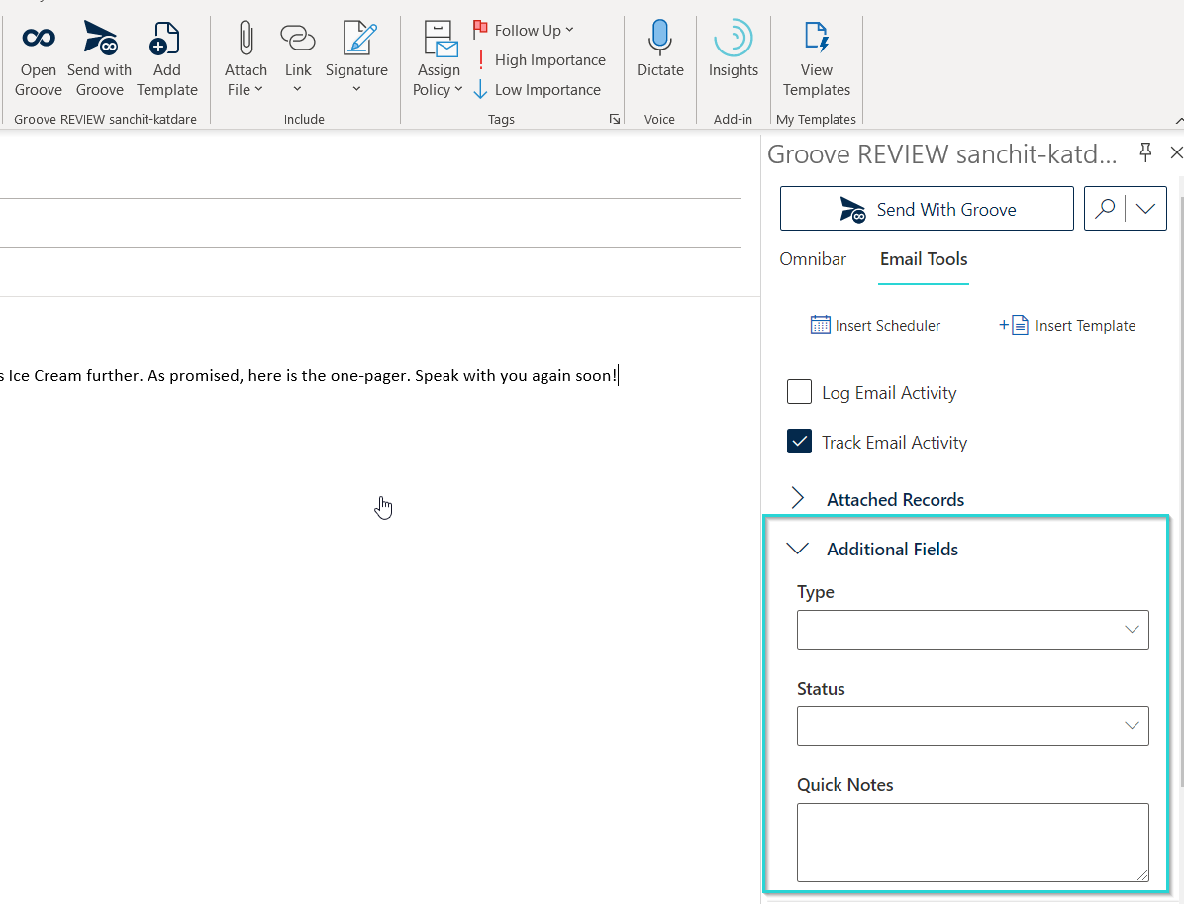Collapse the ribbon with the up chevron
The width and height of the screenshot is (1184, 904).
pyautogui.click(x=1178, y=120)
